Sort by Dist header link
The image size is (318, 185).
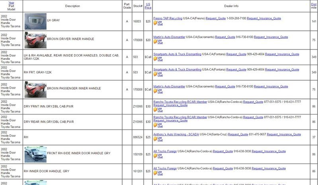coord(314,4)
